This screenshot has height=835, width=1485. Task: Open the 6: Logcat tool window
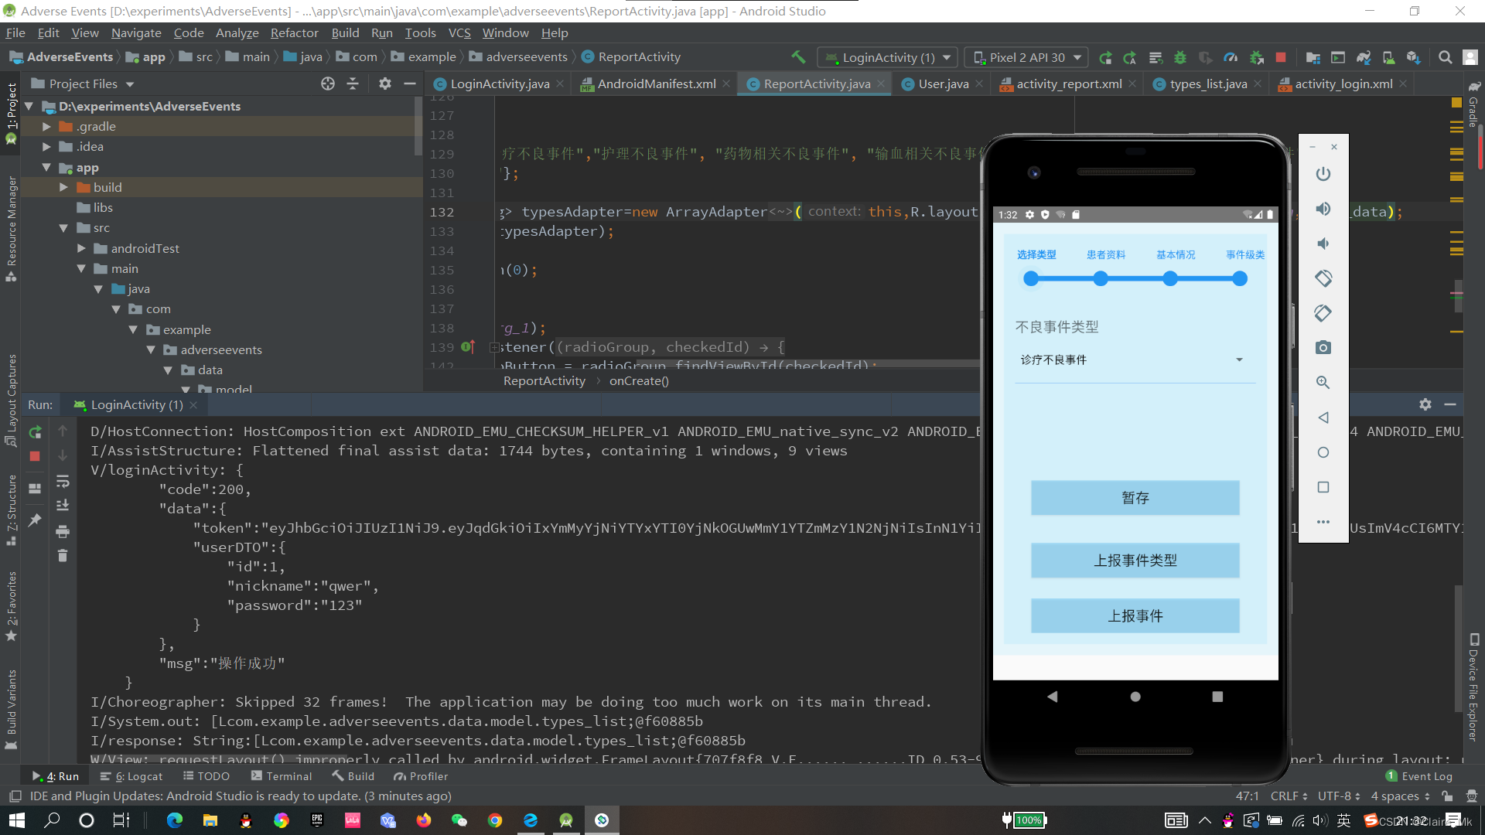tap(131, 776)
